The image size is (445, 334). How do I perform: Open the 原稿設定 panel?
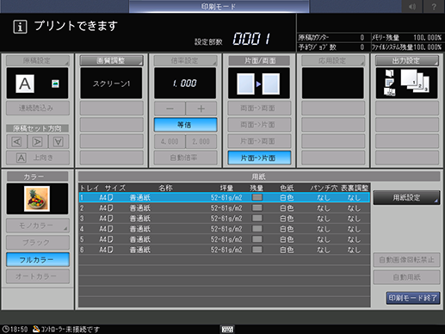point(38,60)
